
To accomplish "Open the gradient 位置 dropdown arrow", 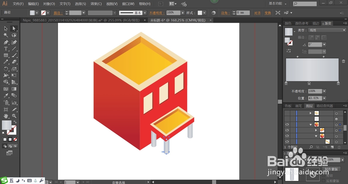I will [324, 98].
